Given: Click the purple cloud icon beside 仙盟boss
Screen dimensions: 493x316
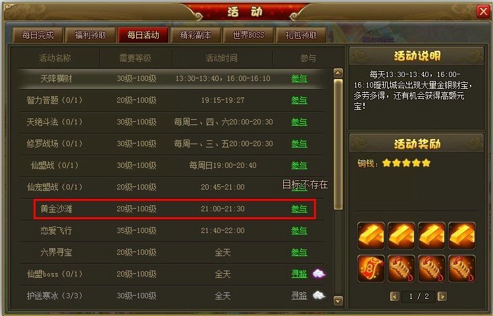Looking at the screenshot, I should tap(319, 274).
